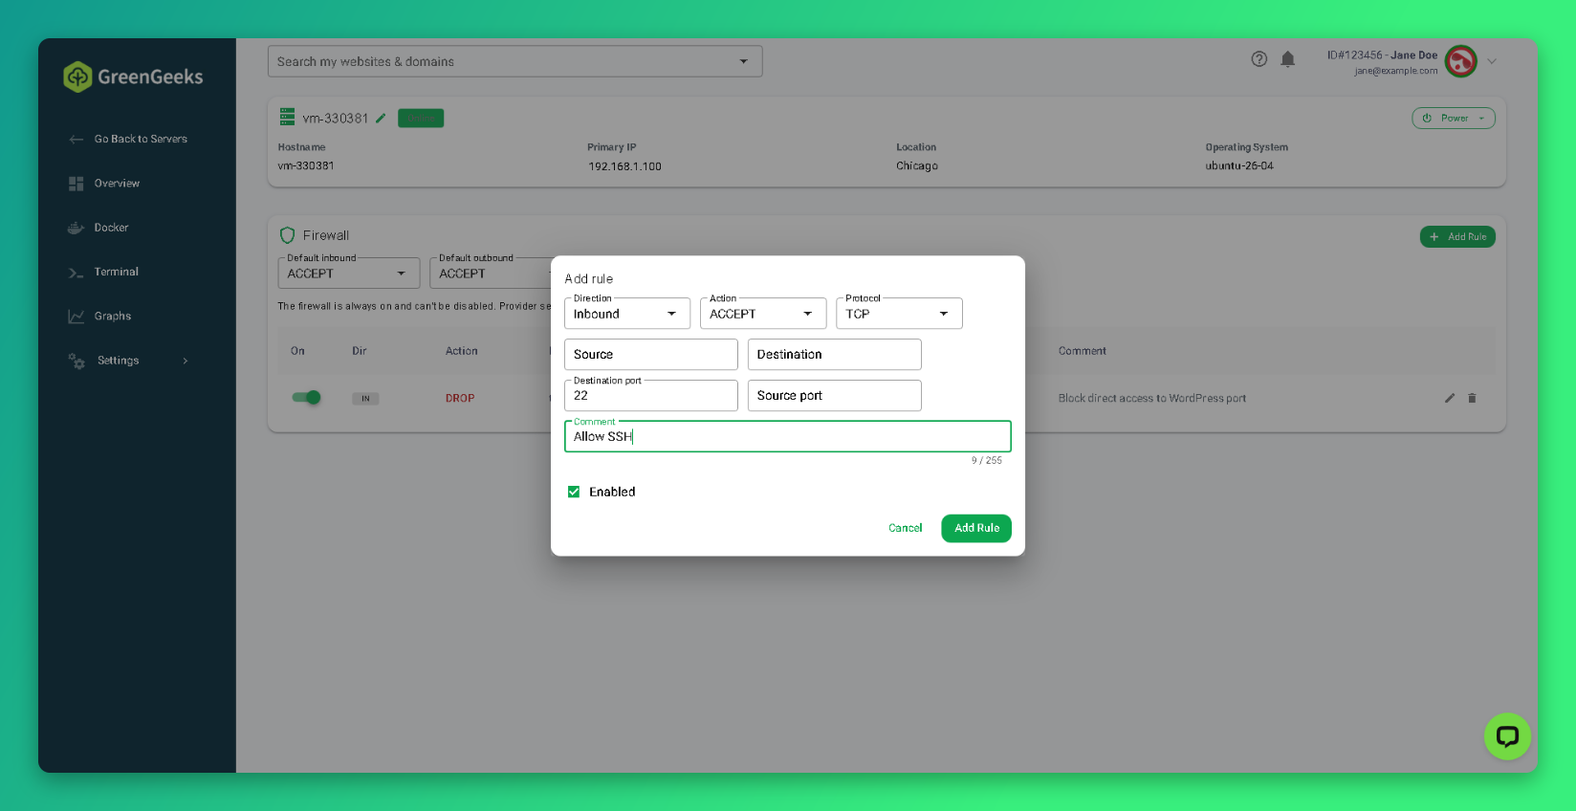Toggle off the DROP rule switch

pyautogui.click(x=307, y=398)
